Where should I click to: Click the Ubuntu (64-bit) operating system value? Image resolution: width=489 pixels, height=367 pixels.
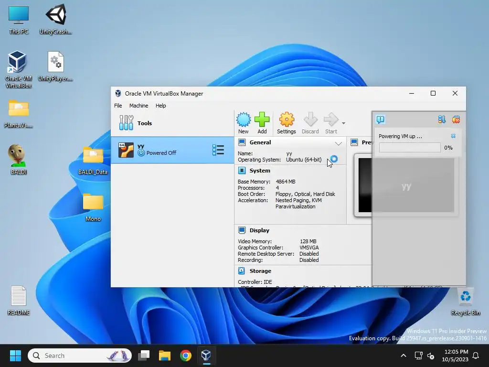[x=303, y=160]
